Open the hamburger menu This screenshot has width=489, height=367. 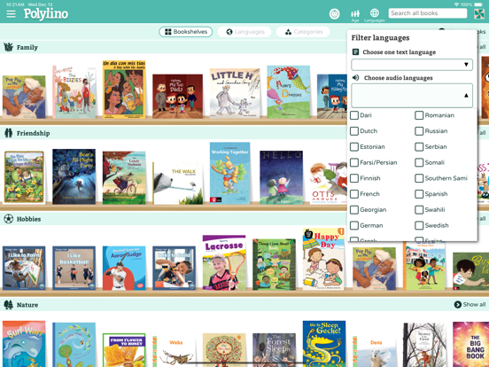coord(11,13)
